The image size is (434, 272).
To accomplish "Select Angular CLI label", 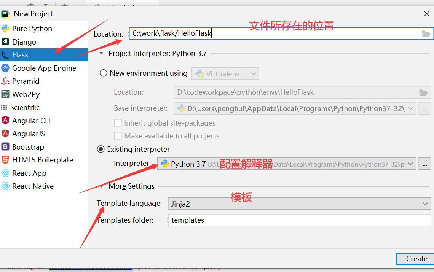I will point(31,120).
